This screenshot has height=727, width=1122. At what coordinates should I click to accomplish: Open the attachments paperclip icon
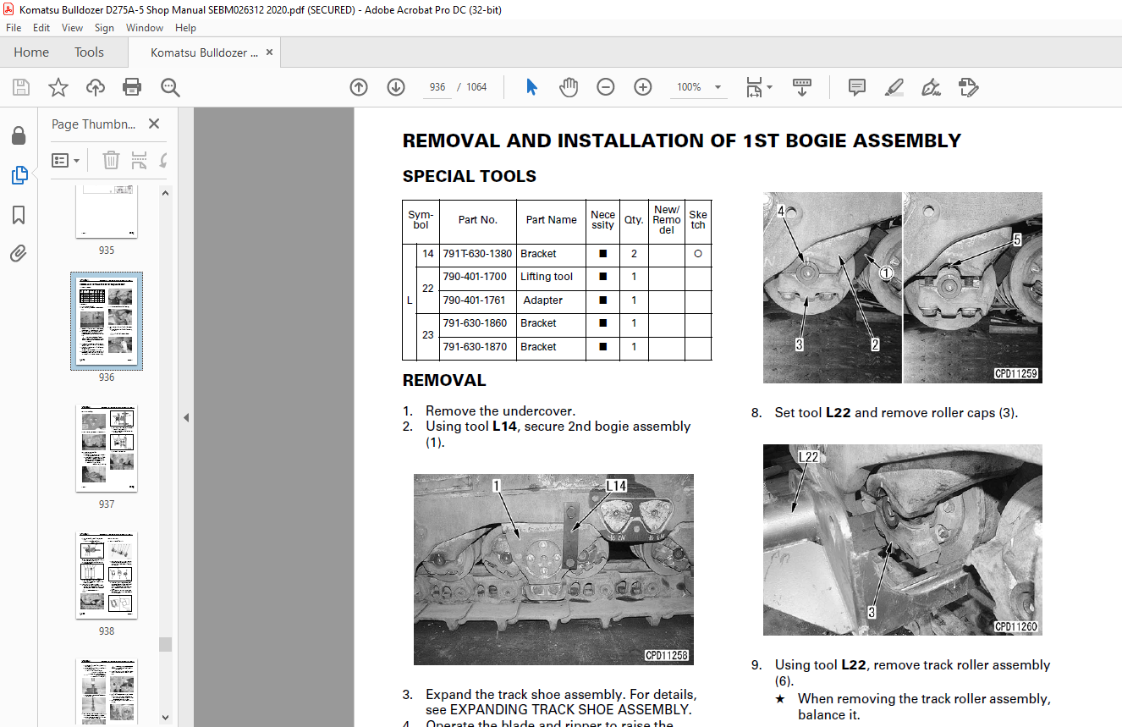[19, 254]
